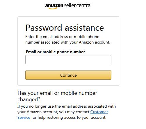
Task: Click the "seller central" text in the logo
Action: (78, 5)
